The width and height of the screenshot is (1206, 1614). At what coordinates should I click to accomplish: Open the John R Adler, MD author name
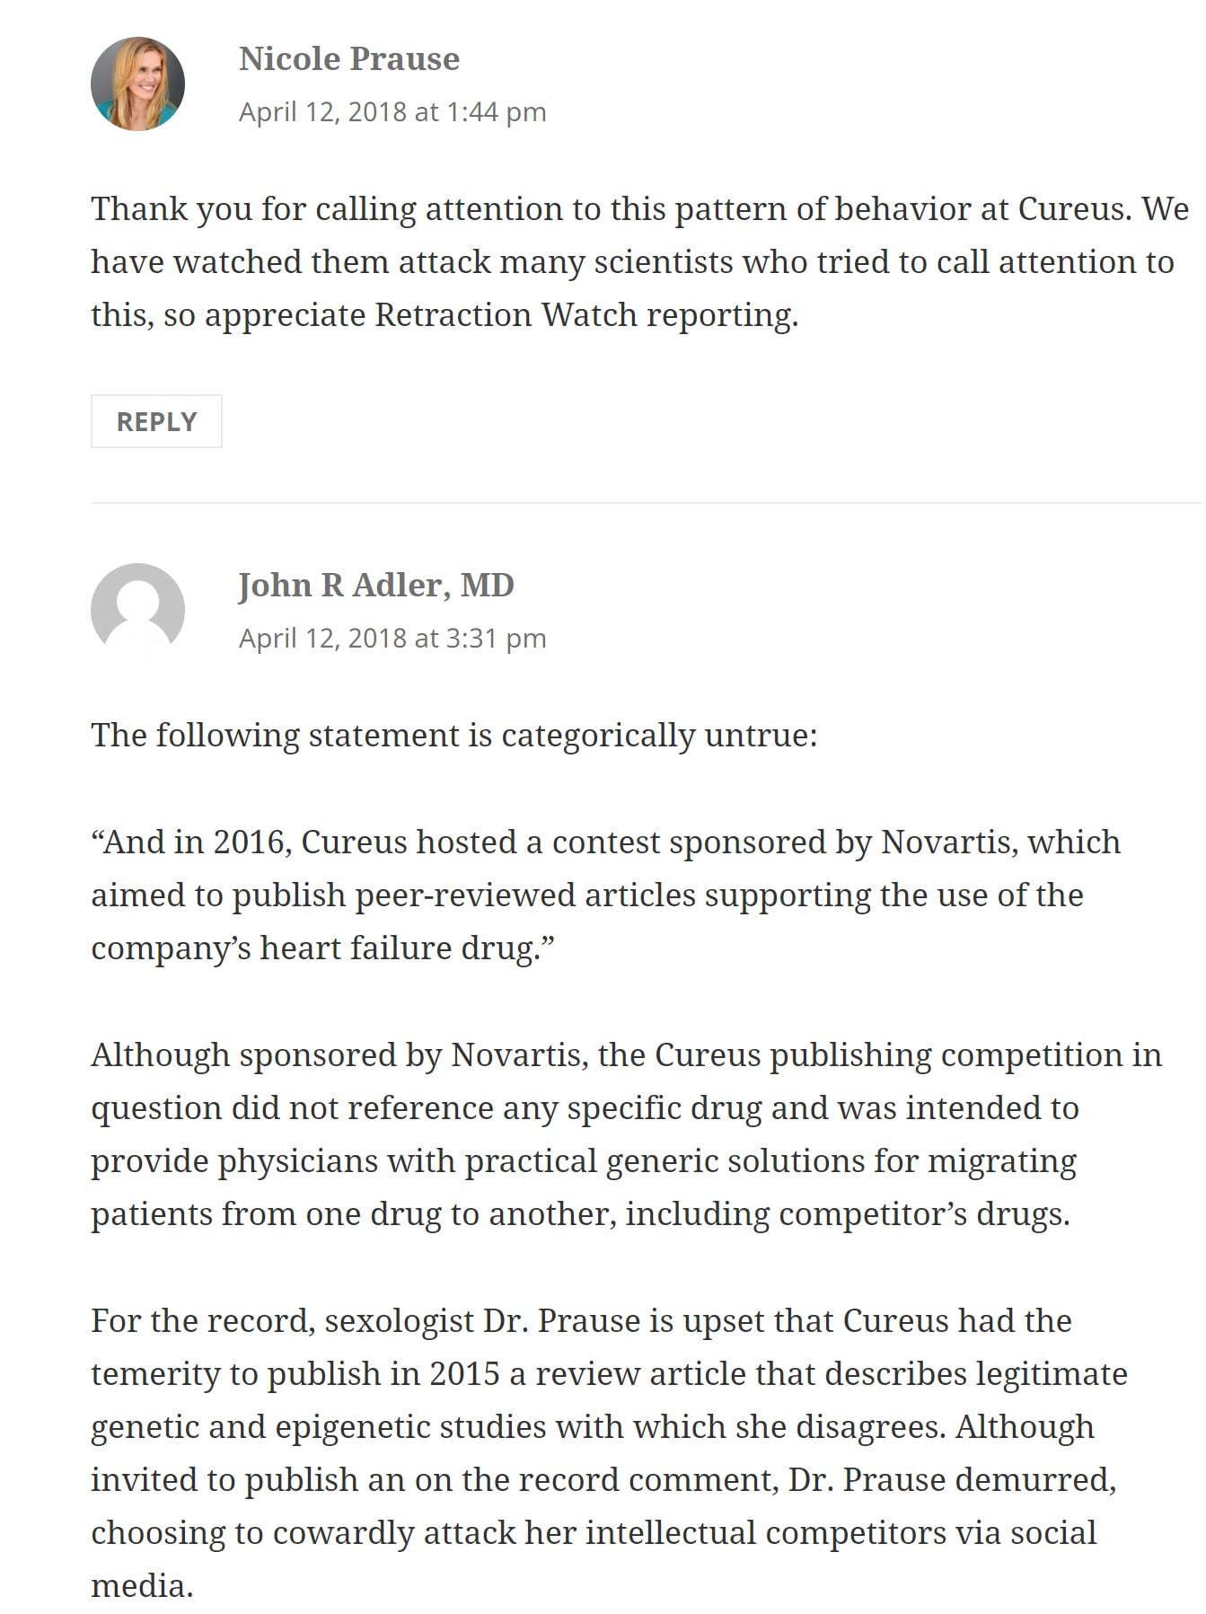(x=375, y=586)
